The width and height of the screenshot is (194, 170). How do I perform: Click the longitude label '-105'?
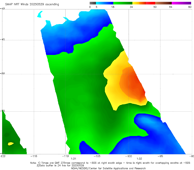pos(97,156)
